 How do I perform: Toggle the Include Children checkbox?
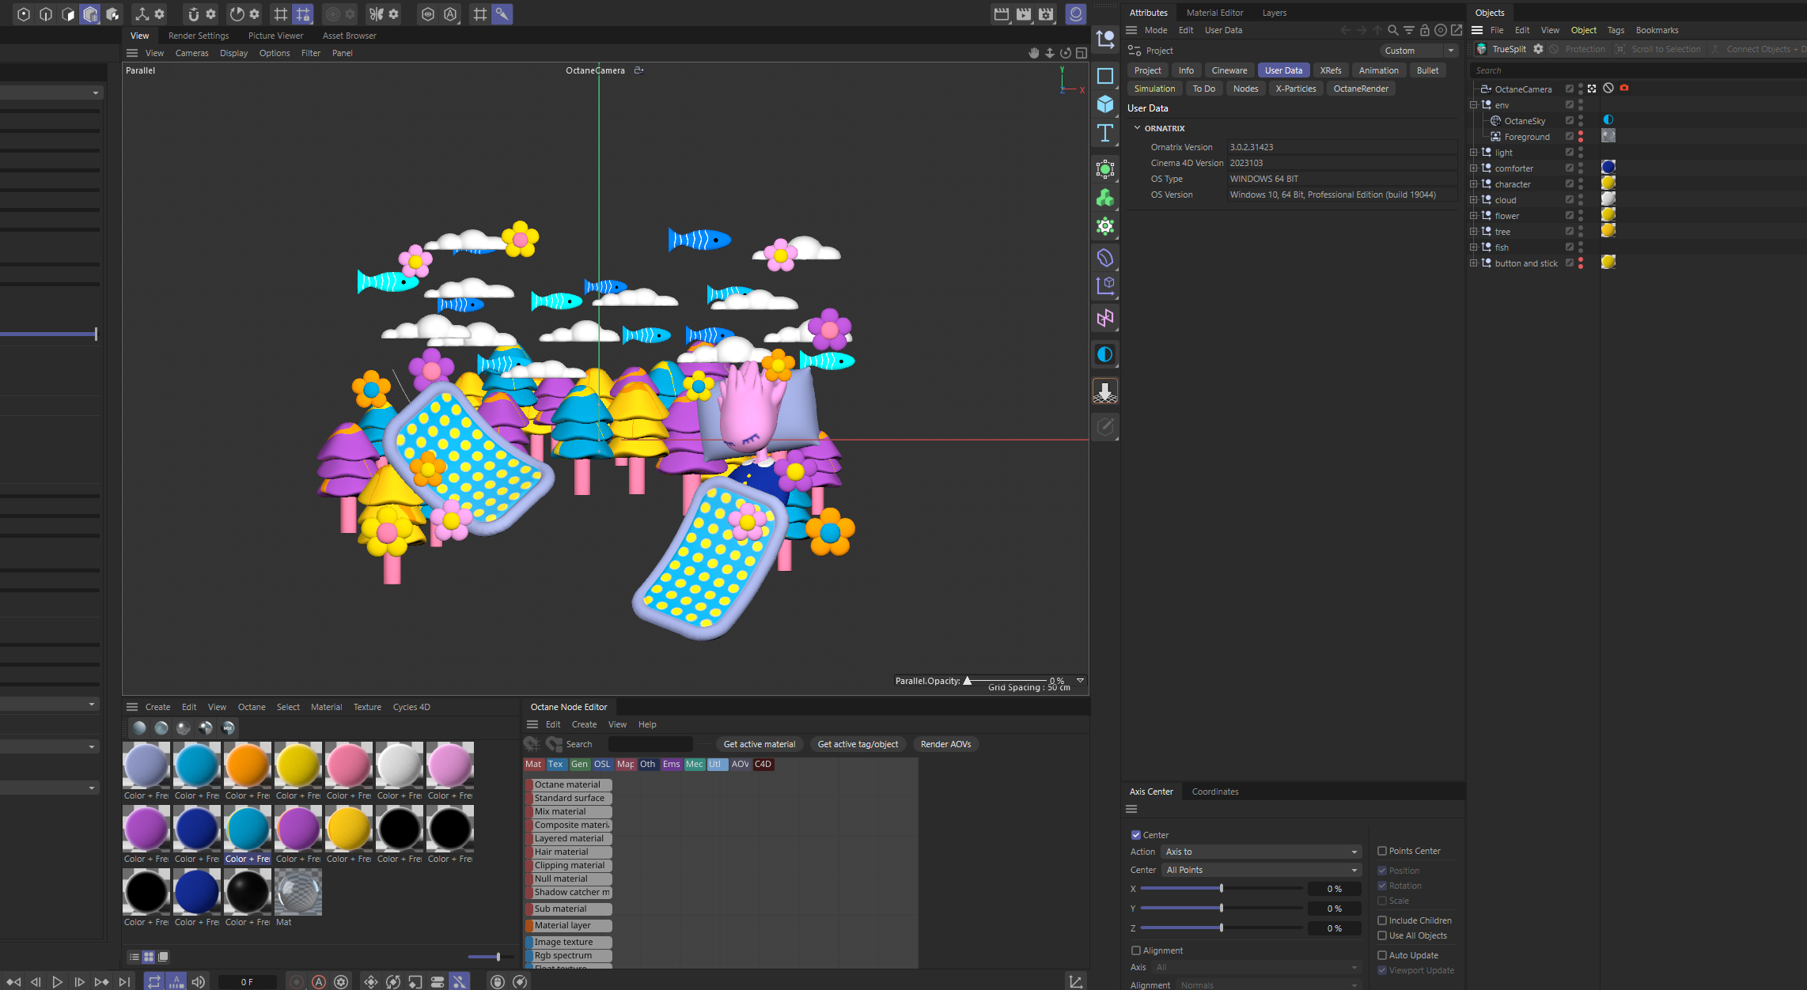[x=1382, y=920]
